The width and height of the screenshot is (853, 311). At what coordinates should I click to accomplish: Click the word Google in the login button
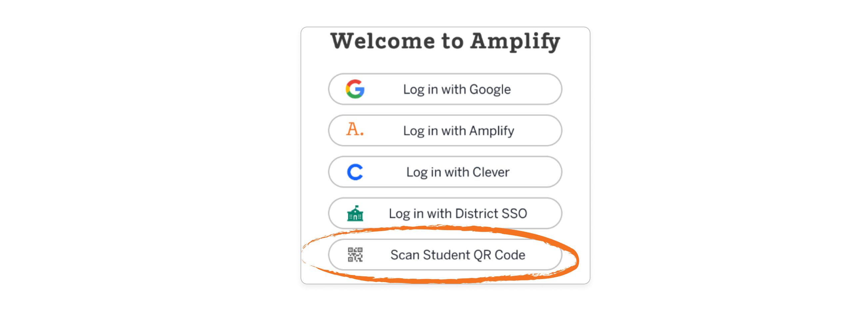click(x=490, y=89)
